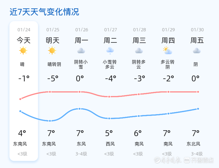Image resolution: width=219 pixels, height=168 pixels.
Task: Click the 周四 high temperature point on red line
Action: (x=168, y=92)
